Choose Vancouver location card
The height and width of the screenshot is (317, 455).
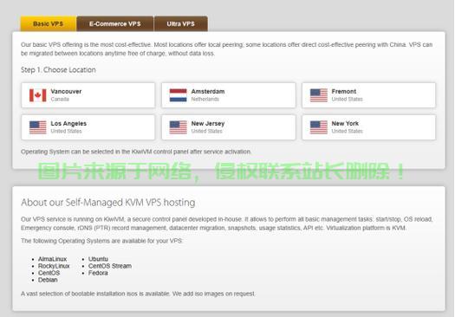point(88,95)
